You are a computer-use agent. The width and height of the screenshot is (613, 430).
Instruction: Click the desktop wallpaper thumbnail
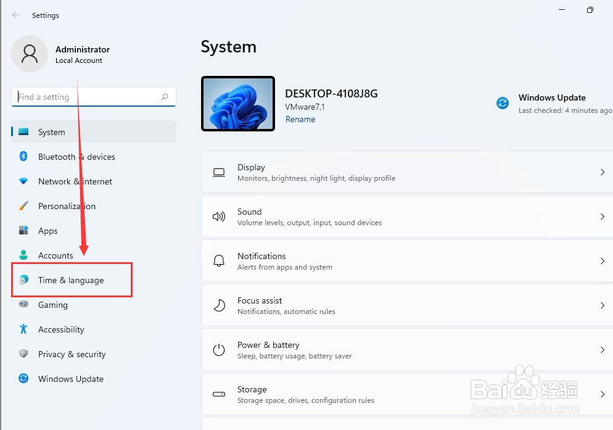click(237, 103)
